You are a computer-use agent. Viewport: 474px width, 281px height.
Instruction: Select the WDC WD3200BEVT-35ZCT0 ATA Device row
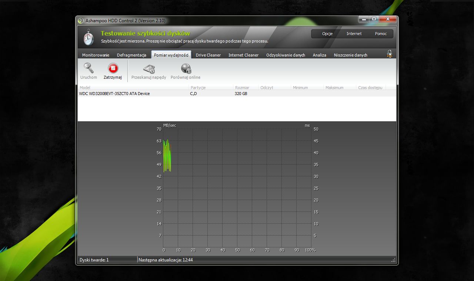237,94
